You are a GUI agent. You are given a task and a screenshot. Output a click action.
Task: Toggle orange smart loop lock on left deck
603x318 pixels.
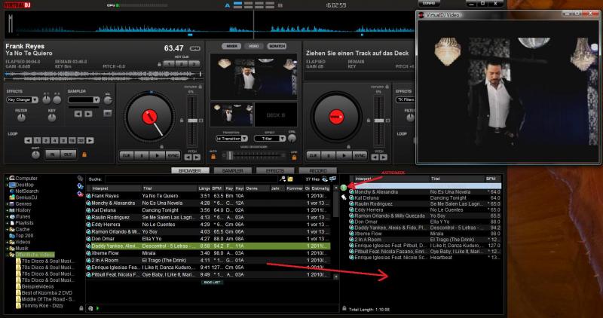tap(84, 154)
